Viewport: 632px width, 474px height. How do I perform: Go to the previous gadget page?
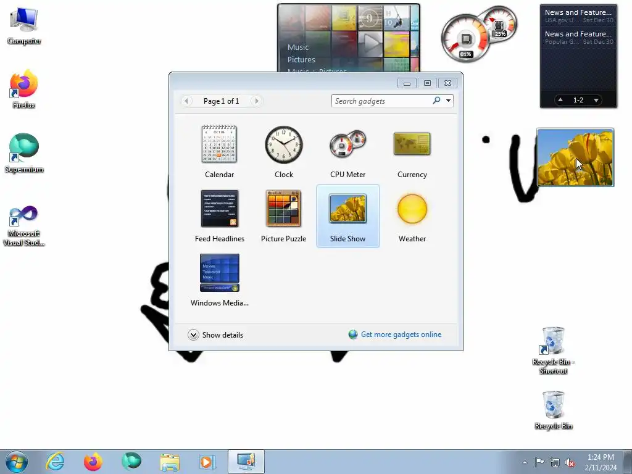click(186, 101)
